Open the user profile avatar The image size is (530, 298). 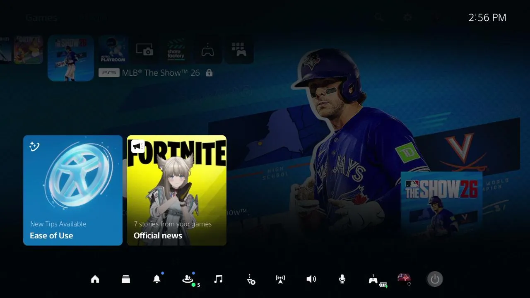404,278
